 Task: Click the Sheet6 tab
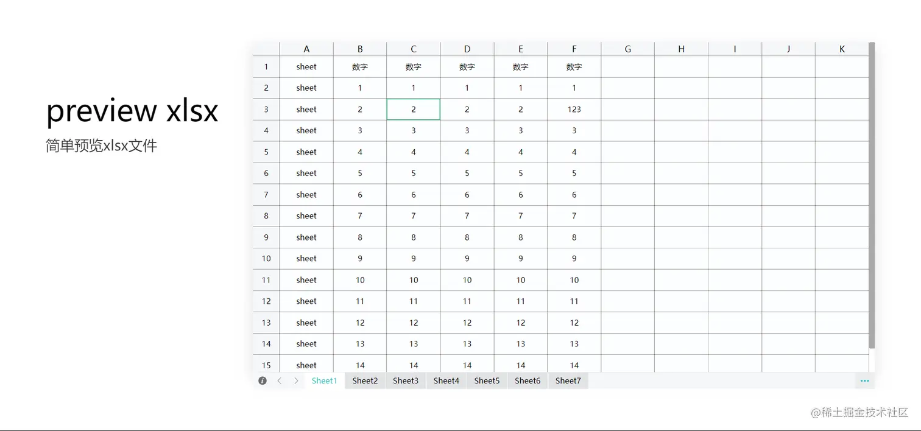(527, 380)
